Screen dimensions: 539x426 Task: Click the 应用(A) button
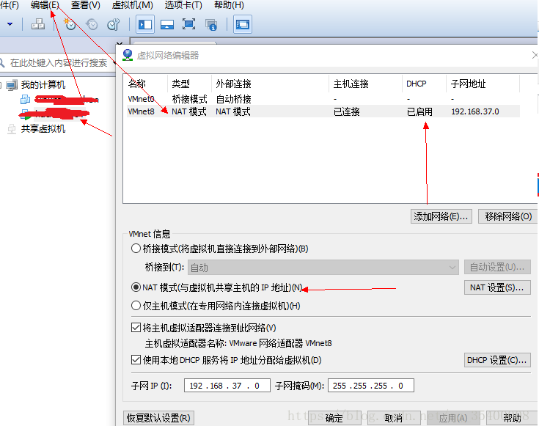[453, 418]
